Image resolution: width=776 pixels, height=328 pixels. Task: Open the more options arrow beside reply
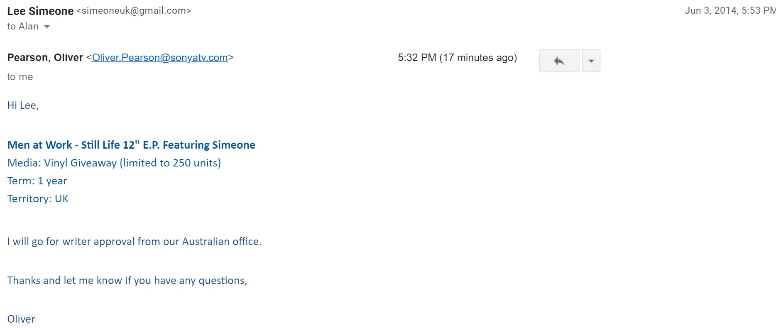pos(591,61)
